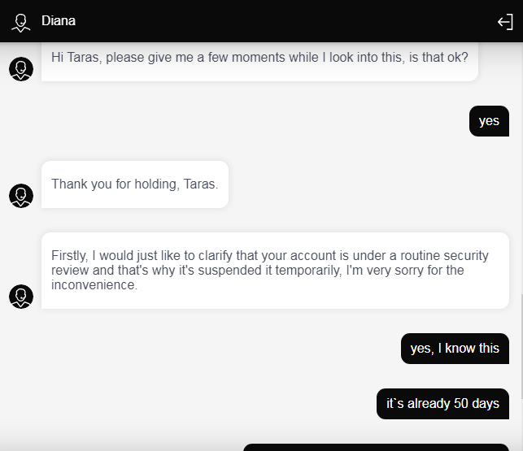Click the avatar beside the security review message

point(21,297)
